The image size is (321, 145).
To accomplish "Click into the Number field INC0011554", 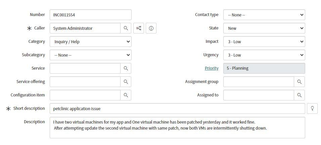I will point(90,15).
